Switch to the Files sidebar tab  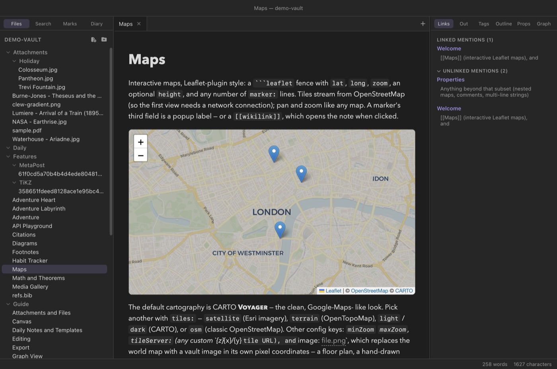[x=16, y=24]
